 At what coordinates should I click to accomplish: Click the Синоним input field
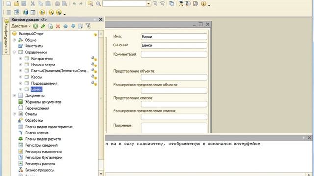coord(174,45)
